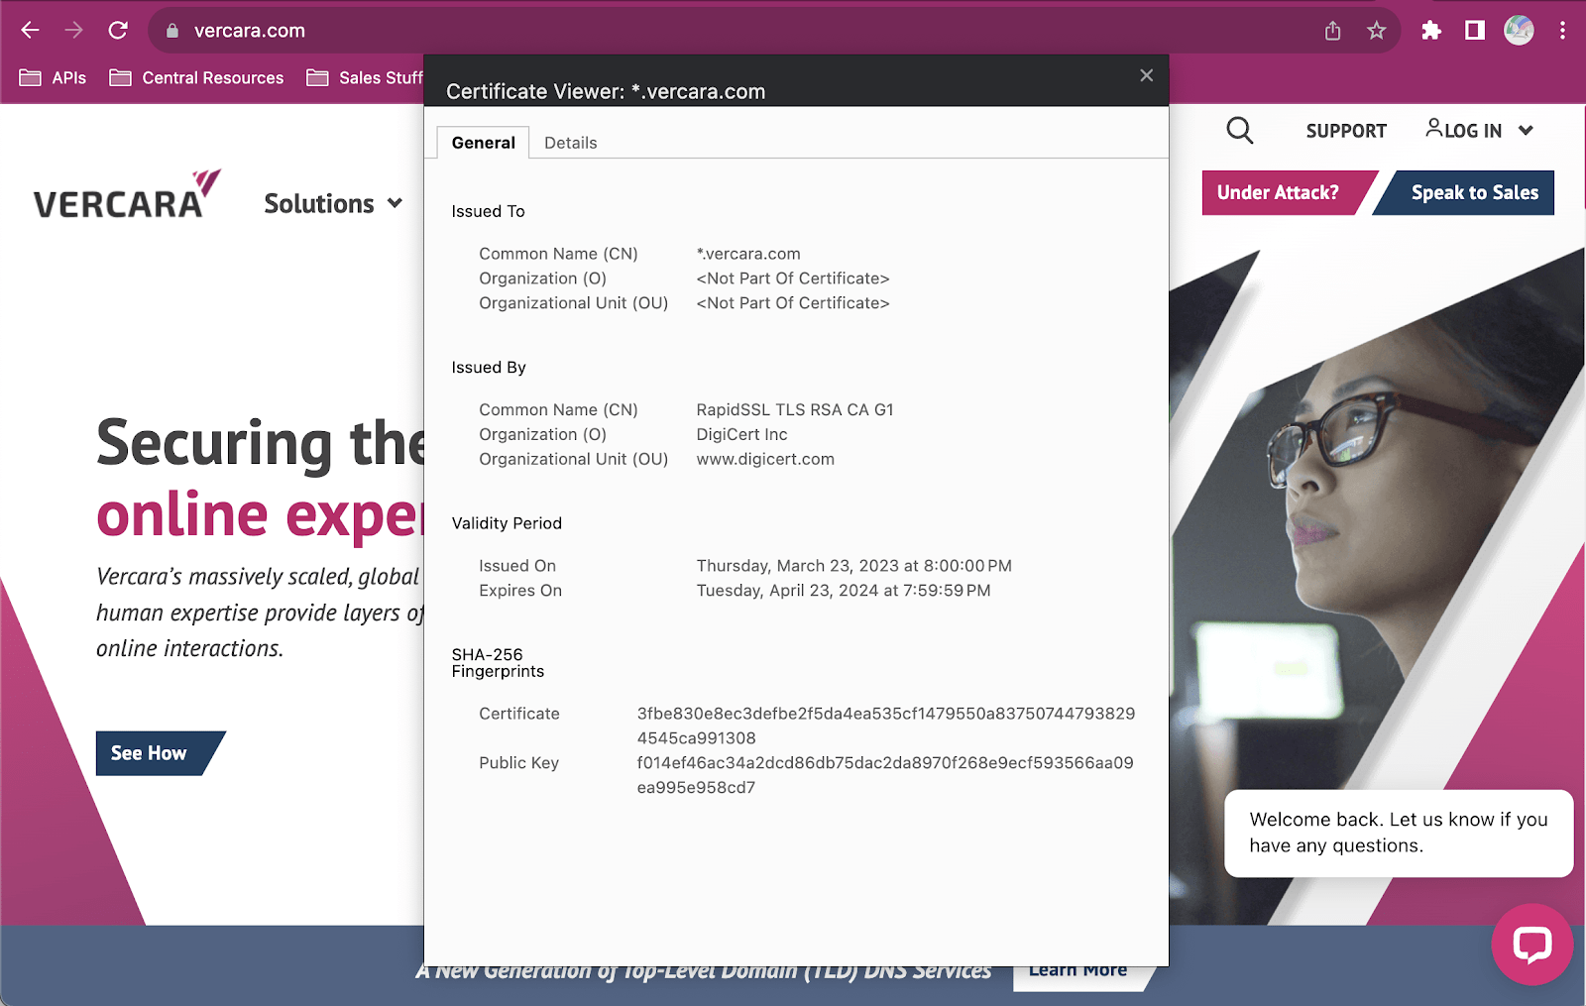Select the Issued On date value

pyautogui.click(x=853, y=566)
